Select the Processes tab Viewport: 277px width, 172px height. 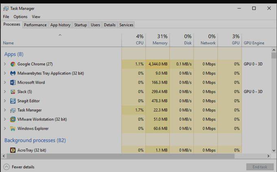click(x=12, y=24)
